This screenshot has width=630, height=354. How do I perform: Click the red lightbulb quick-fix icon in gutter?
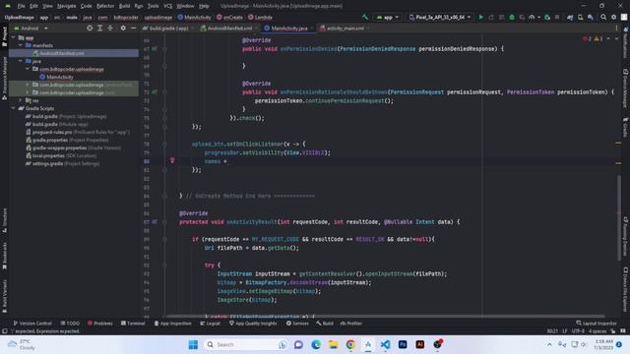(172, 160)
